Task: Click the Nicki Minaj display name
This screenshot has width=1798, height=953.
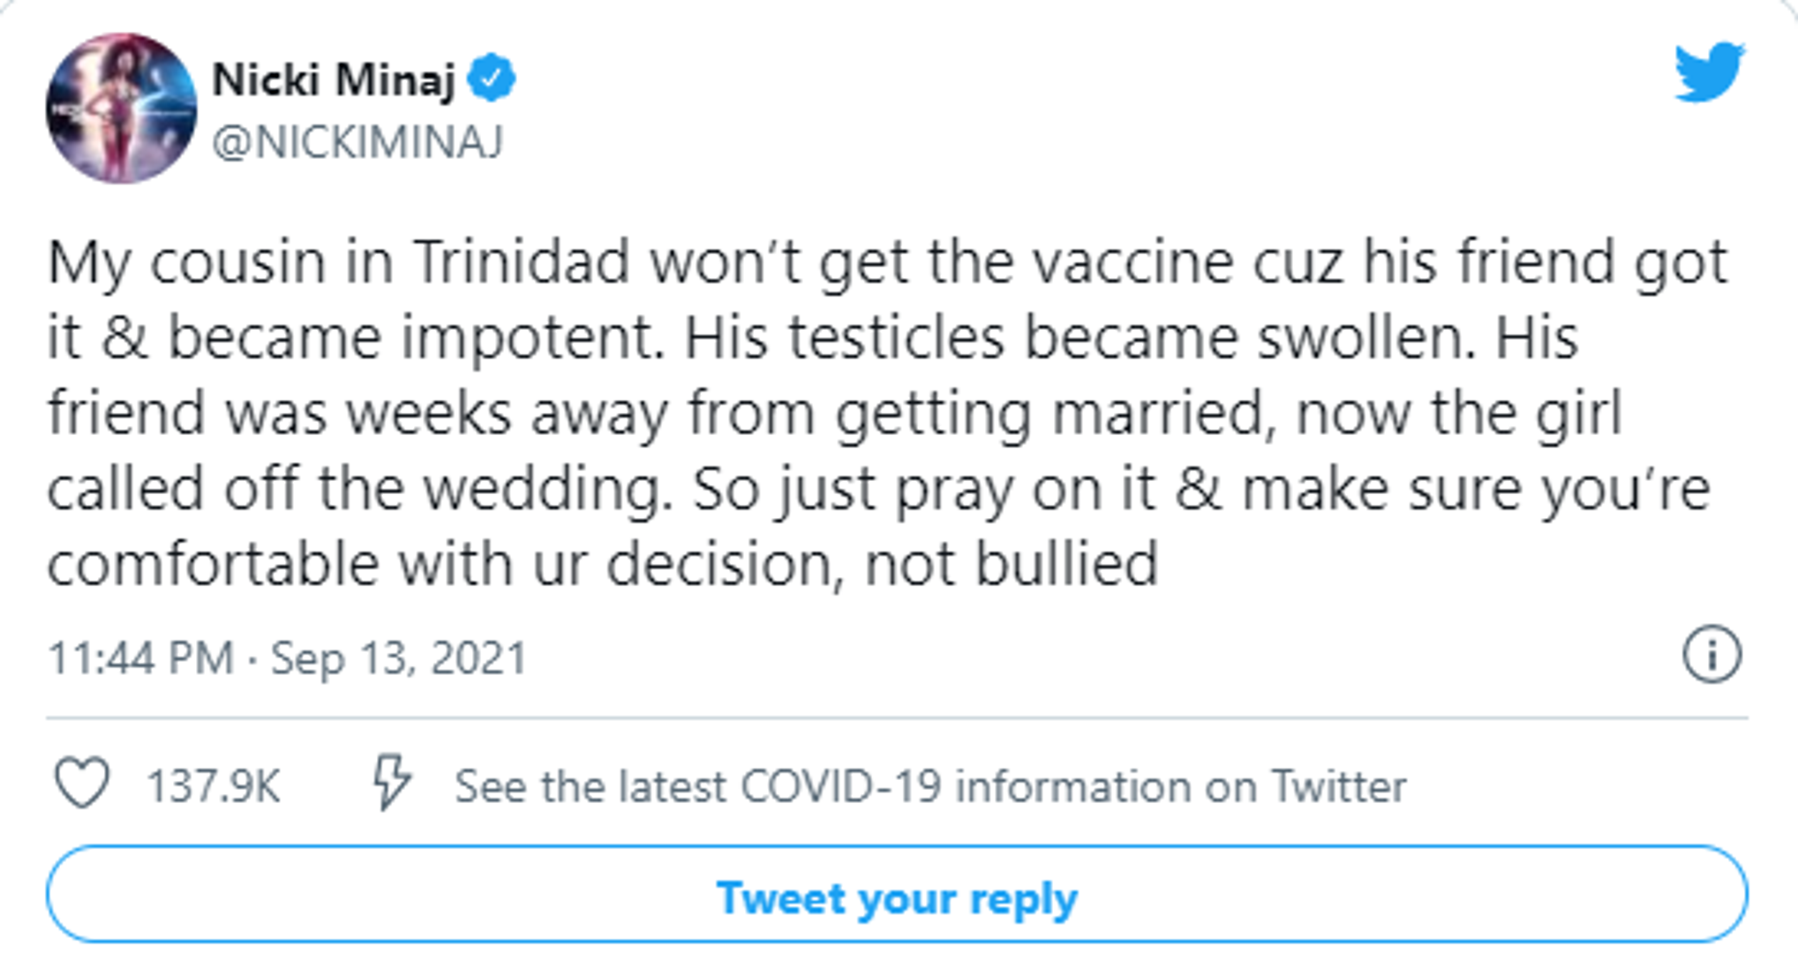Action: point(334,79)
